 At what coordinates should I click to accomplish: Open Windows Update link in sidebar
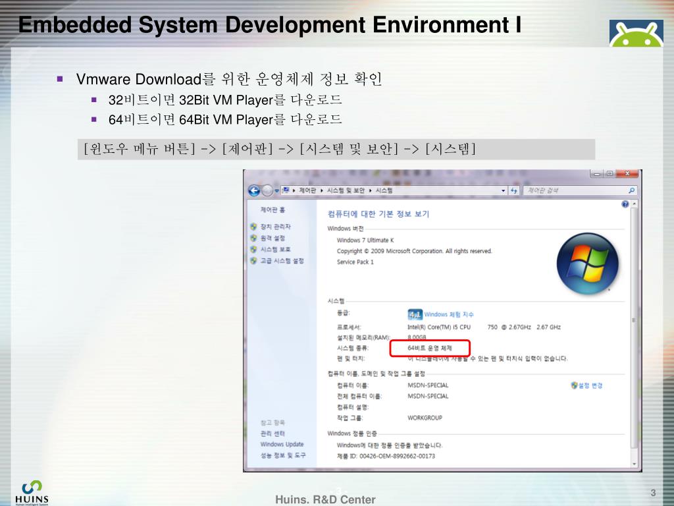point(282,444)
